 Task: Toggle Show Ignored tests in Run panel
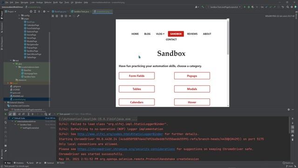tap(14, 114)
